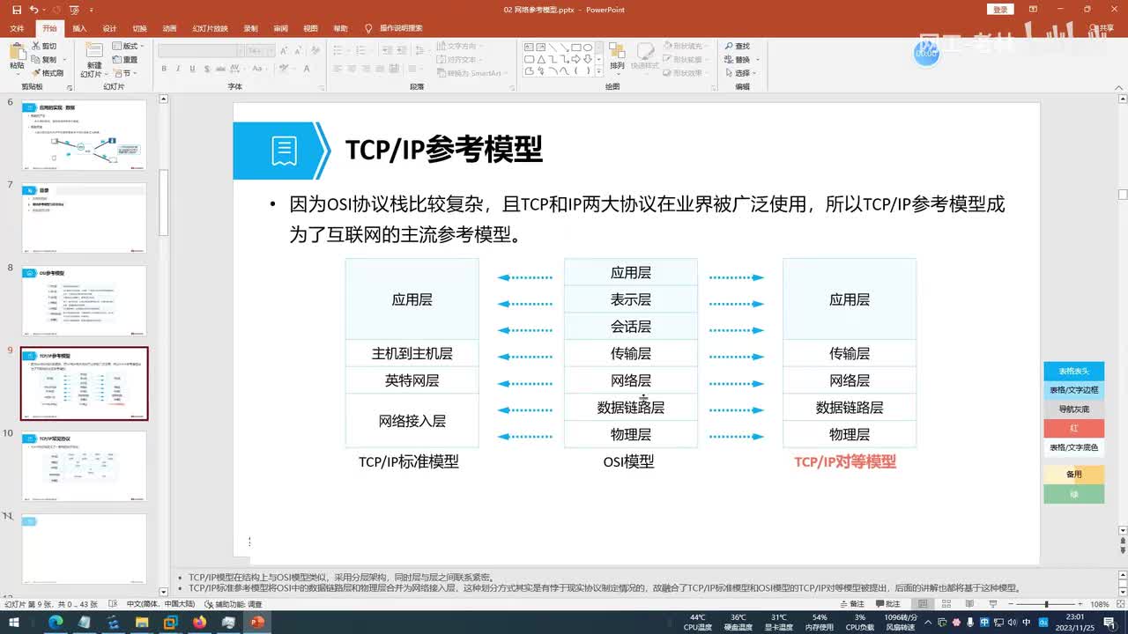Open the File (文件) tab
This screenshot has height=634, width=1128.
[18, 28]
